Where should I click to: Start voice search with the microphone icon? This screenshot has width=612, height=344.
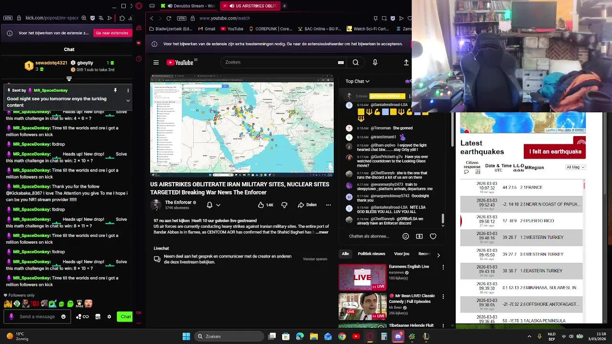click(375, 63)
